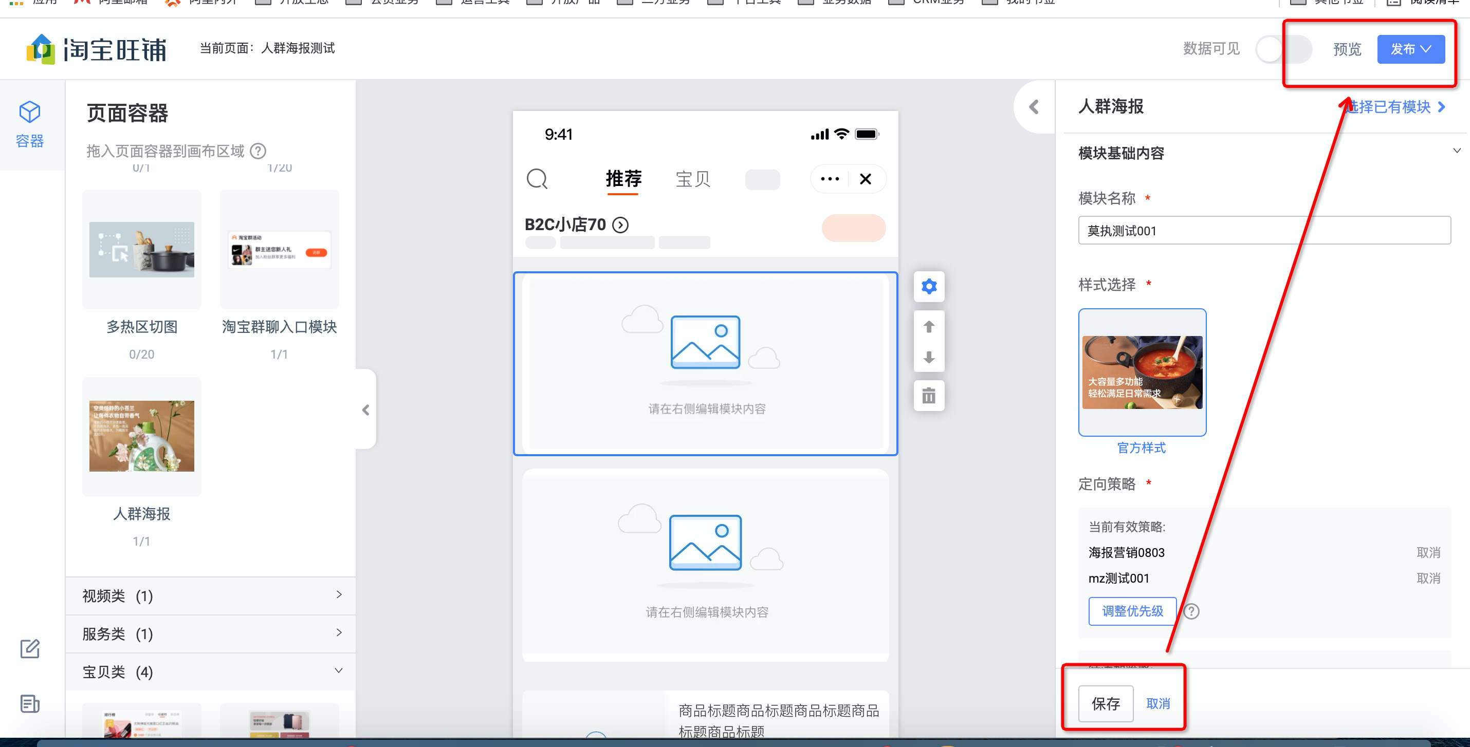Click the edit pencil icon in left sidebar
This screenshot has height=747, width=1470.
[30, 648]
